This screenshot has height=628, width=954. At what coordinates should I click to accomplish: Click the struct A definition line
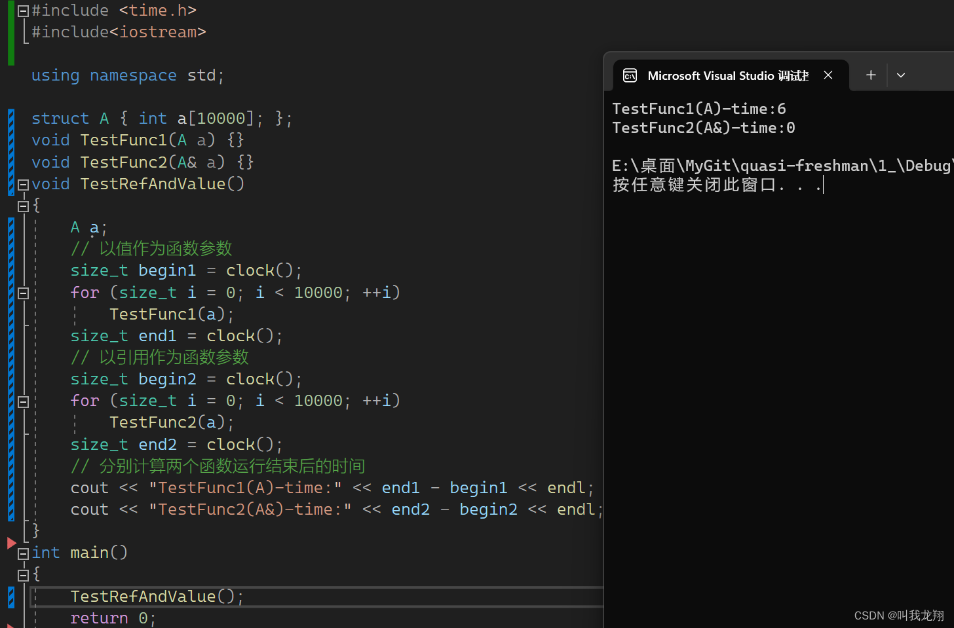pos(162,119)
